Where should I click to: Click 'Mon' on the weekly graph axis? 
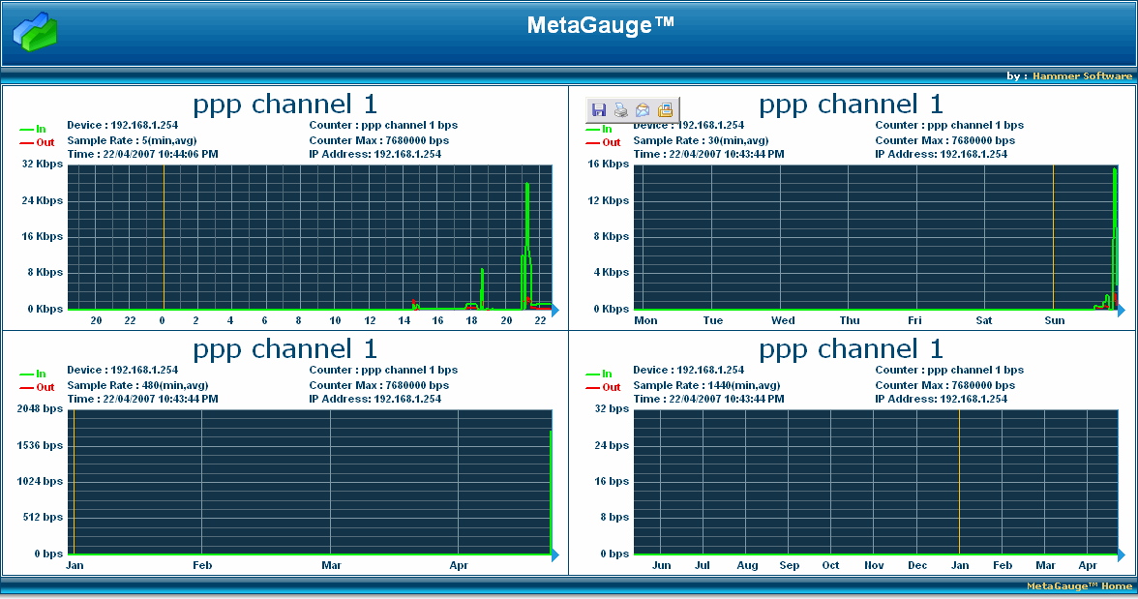point(646,320)
